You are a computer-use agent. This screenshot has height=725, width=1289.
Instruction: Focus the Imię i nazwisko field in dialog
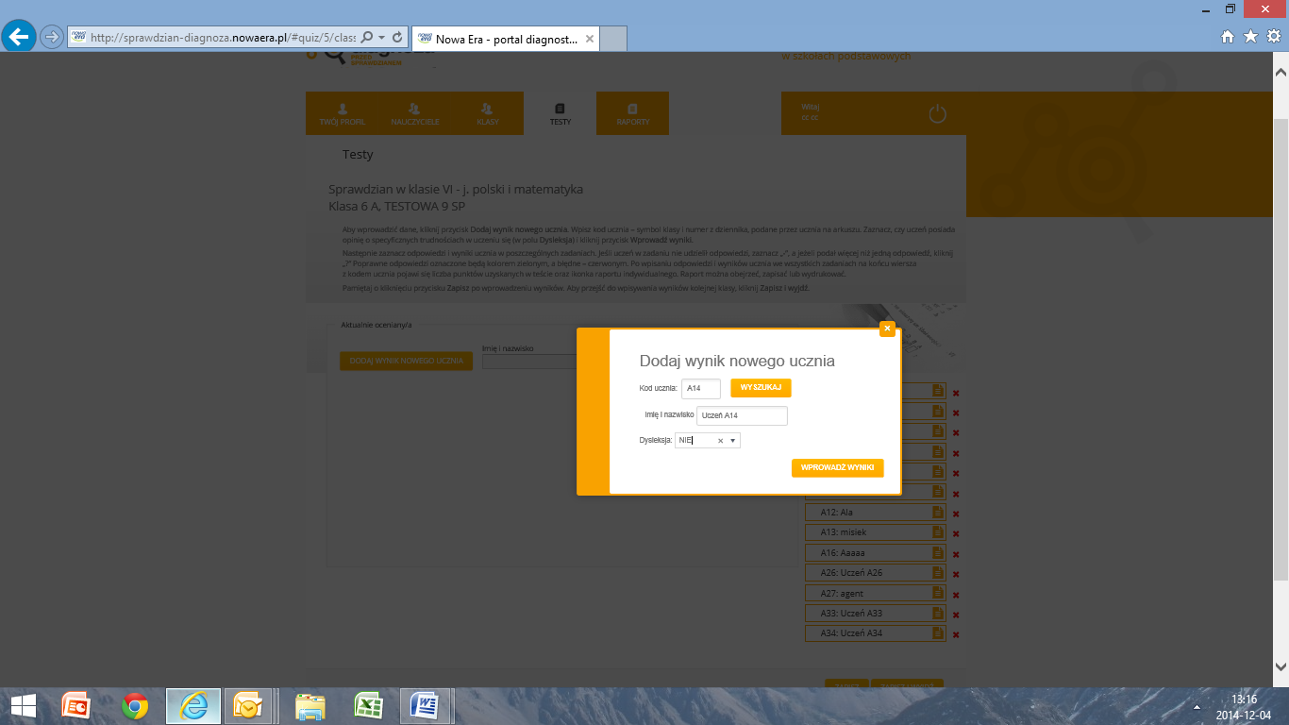coord(742,415)
